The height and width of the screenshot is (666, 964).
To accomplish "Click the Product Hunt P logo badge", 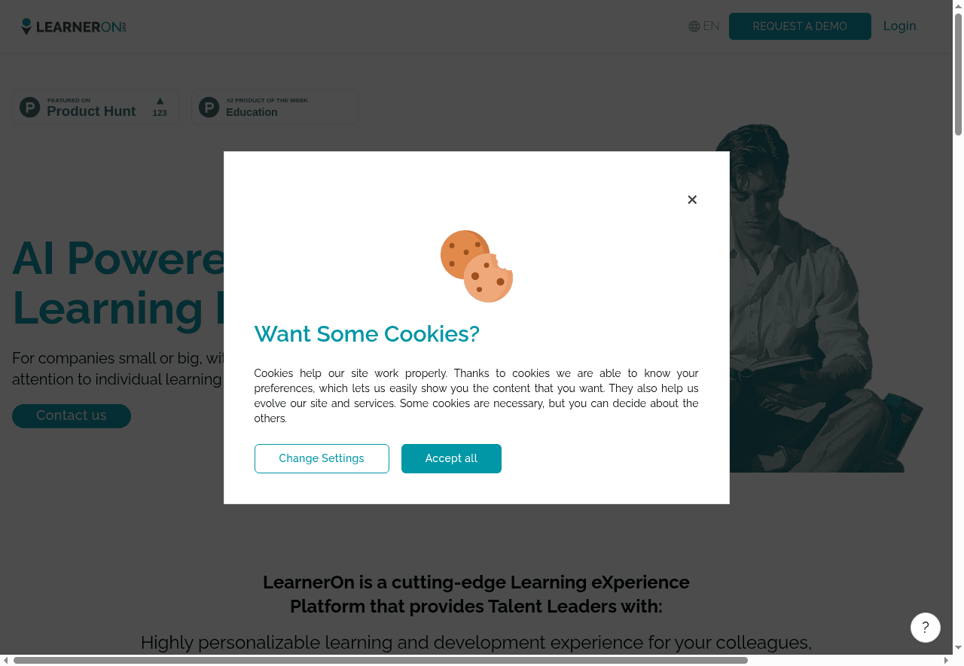I will point(29,107).
